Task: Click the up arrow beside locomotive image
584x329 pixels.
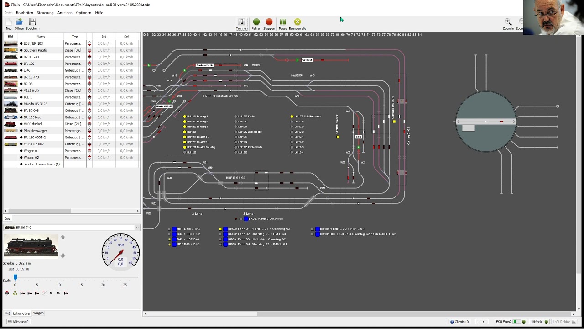Action: pos(63,237)
